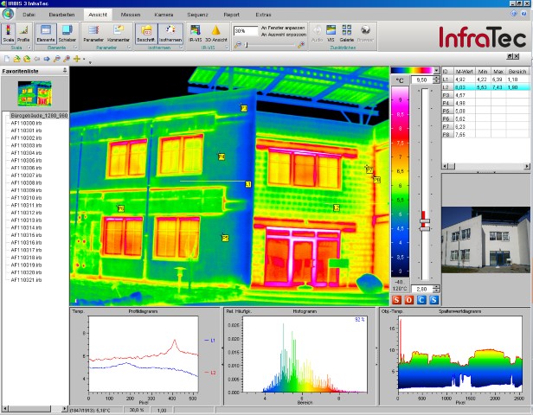
Task: Click the red S button below scale
Action: [398, 299]
